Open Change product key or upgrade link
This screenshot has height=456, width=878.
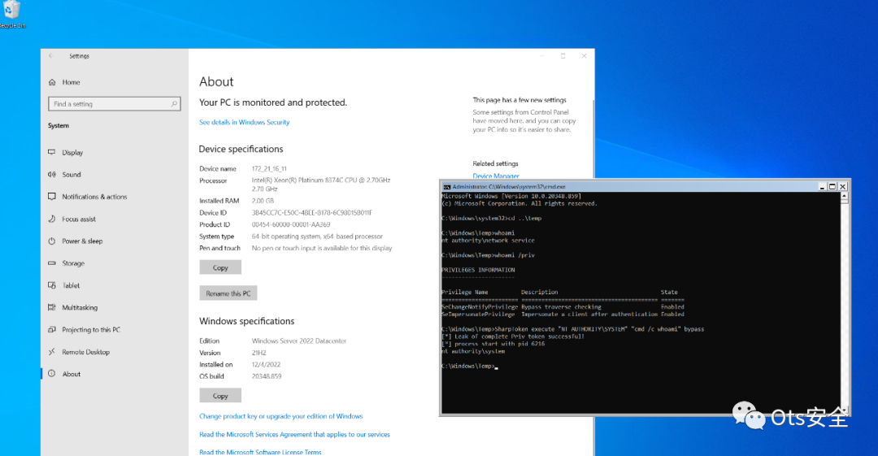pyautogui.click(x=280, y=416)
